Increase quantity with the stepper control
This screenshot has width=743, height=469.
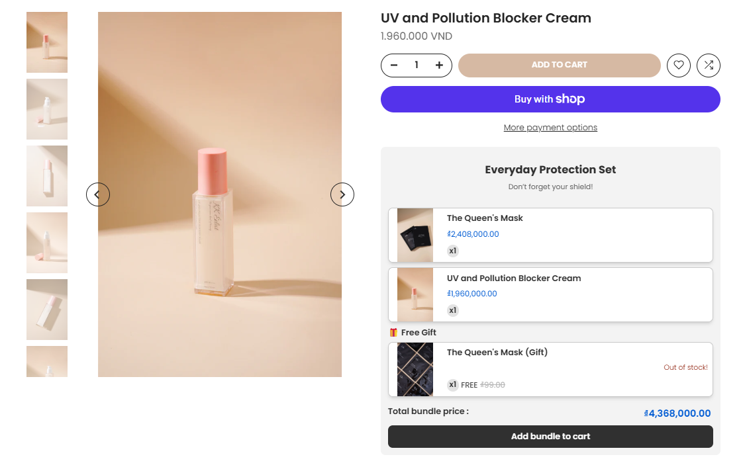point(439,65)
